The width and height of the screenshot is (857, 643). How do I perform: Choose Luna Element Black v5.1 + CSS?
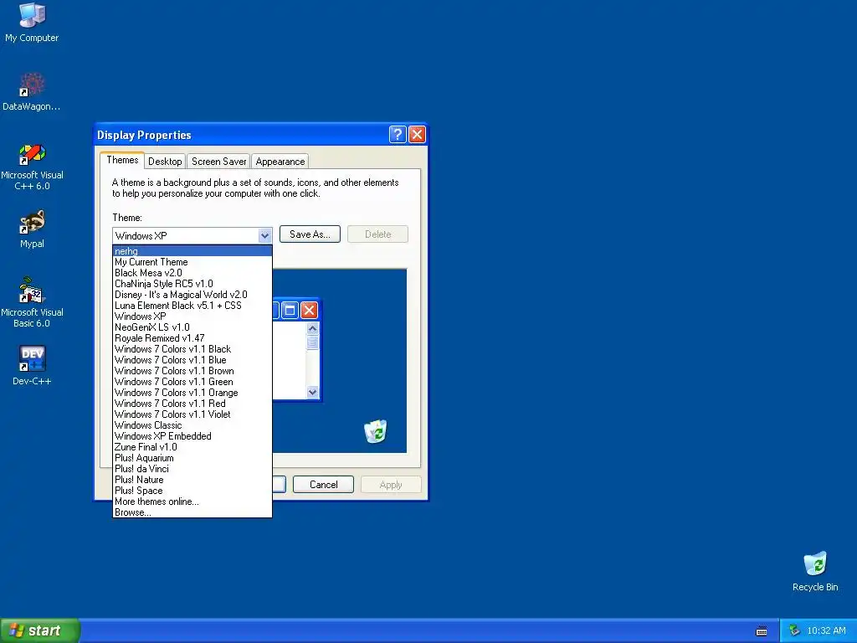[192, 306]
